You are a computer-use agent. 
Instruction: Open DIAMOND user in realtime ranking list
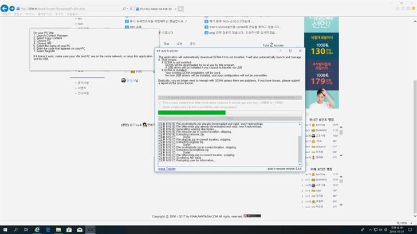(x=321, y=130)
